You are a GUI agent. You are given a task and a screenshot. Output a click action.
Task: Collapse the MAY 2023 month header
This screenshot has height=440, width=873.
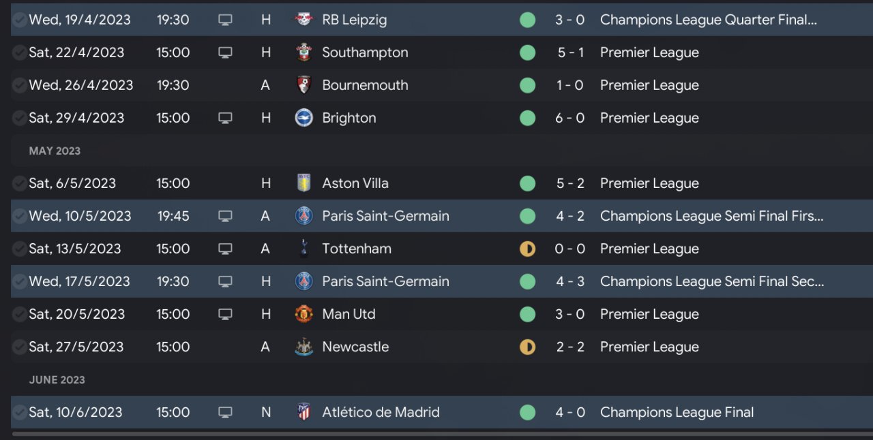pos(55,151)
